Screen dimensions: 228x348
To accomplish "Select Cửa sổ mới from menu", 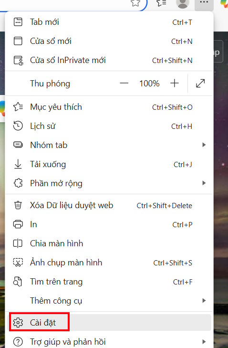I will (x=109, y=41).
